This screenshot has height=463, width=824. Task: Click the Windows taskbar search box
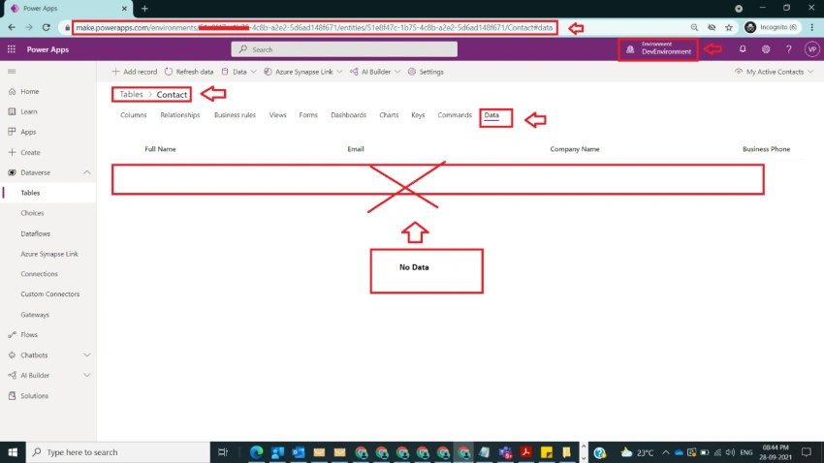pyautogui.click(x=117, y=452)
